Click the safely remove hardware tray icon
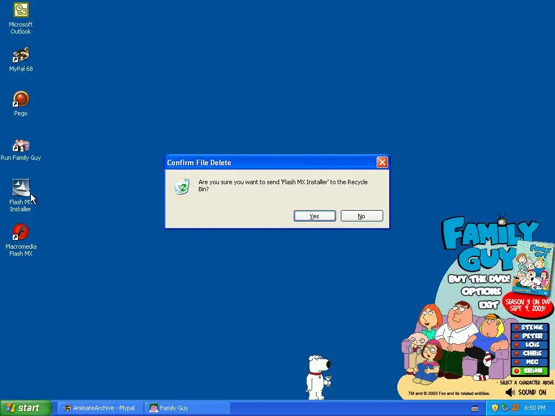 tap(505, 408)
